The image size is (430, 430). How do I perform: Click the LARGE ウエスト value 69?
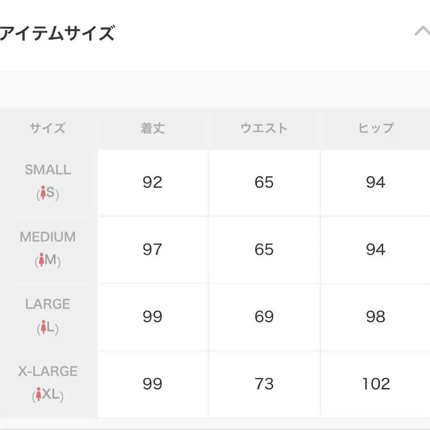click(x=264, y=317)
